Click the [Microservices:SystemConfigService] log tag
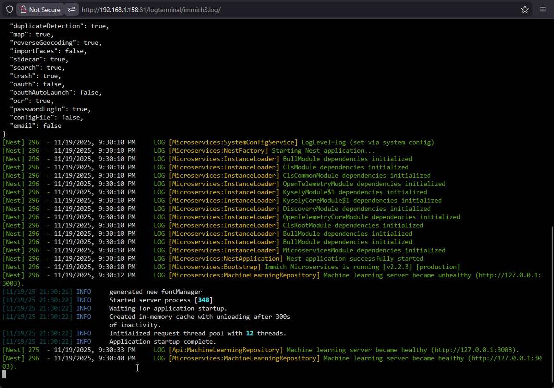 point(233,143)
